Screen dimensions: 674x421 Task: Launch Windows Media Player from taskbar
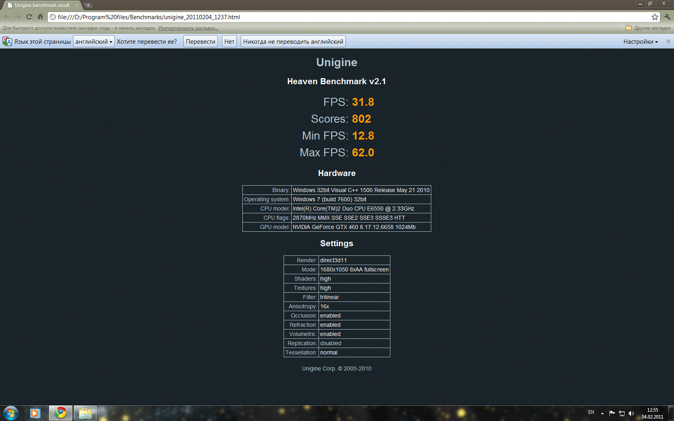[35, 413]
